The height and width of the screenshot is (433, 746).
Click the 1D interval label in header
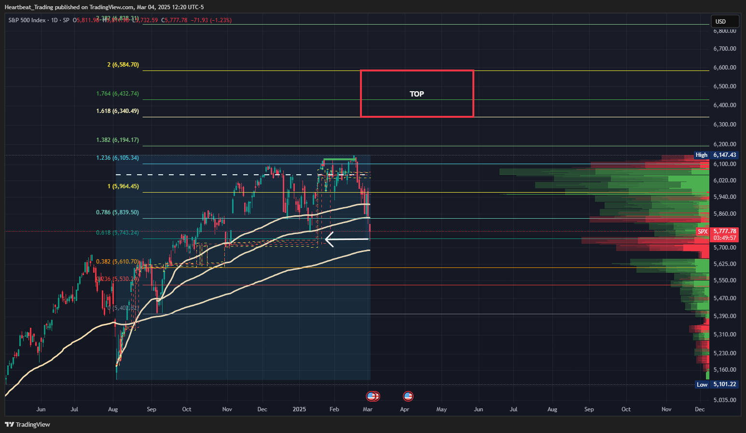pyautogui.click(x=54, y=20)
